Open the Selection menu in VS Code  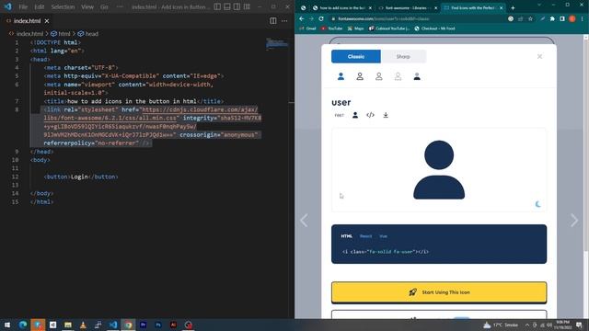(63, 6)
